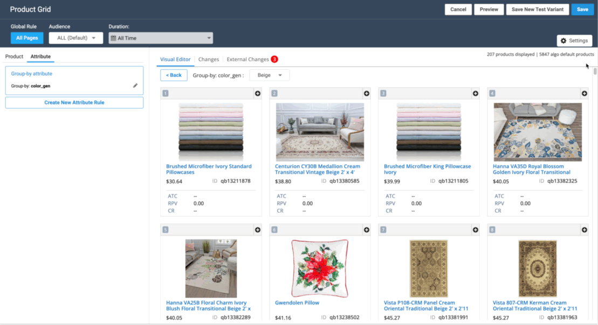The width and height of the screenshot is (598, 325).
Task: Open the Beige color_gen value dropdown
Action: click(x=269, y=75)
